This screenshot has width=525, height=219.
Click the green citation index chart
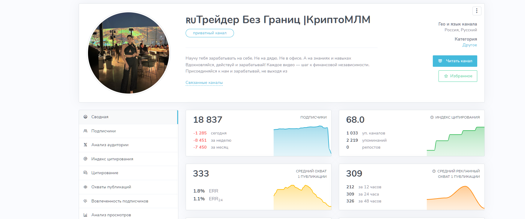456,141
